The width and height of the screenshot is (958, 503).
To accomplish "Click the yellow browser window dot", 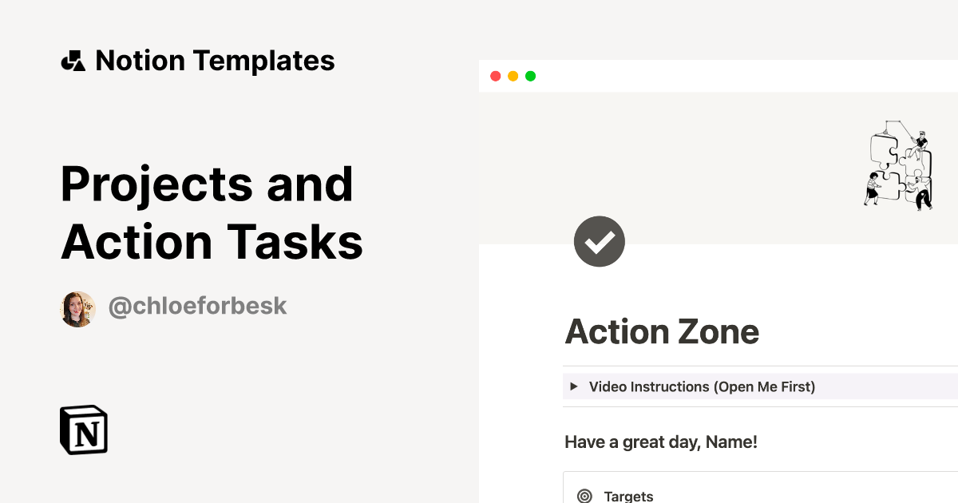I will [x=513, y=76].
